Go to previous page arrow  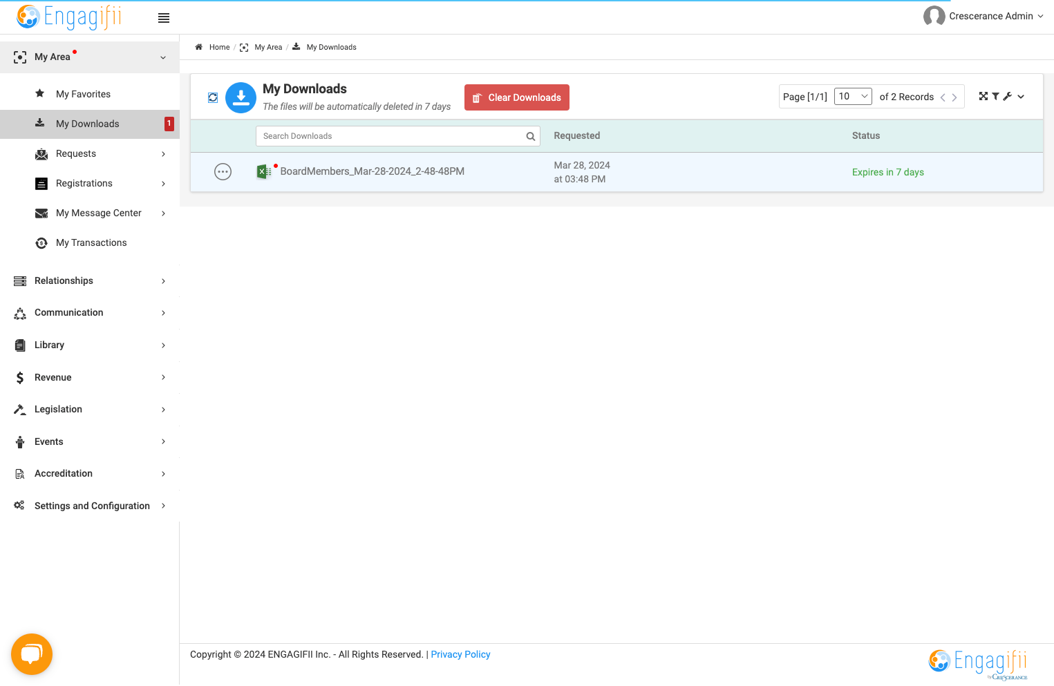coord(943,97)
